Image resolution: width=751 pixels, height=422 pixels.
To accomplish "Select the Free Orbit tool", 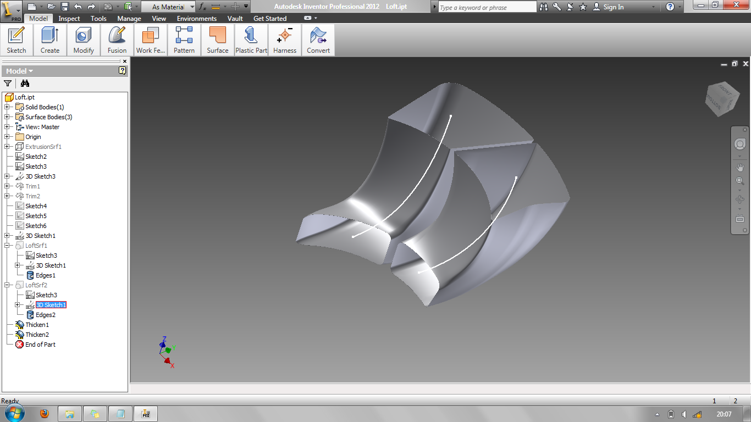I will pyautogui.click(x=741, y=199).
